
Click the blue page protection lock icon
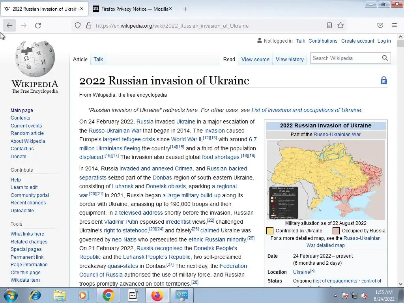tap(383, 80)
